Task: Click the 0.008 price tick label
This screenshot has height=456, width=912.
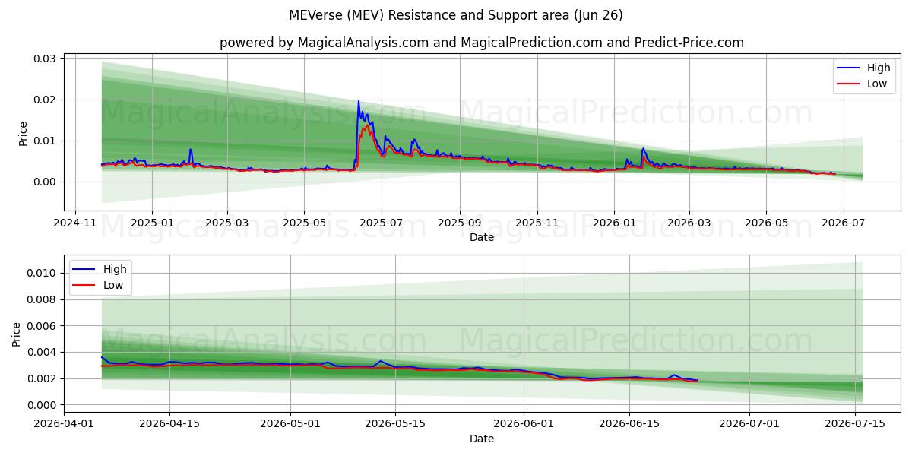Action: coord(41,299)
